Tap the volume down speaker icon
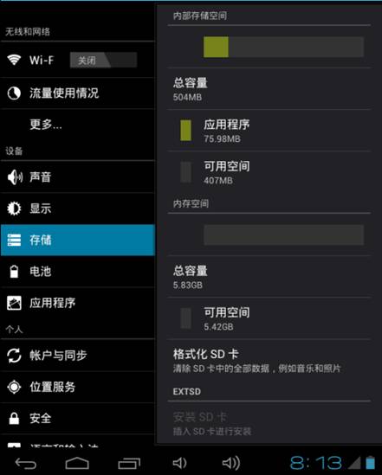The width and height of the screenshot is (382, 475). pos(179,463)
